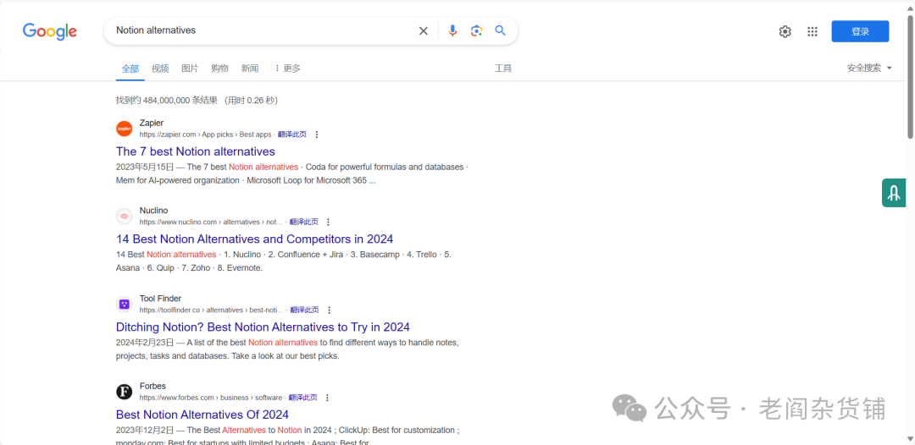Click 翻译此页 for Zapier result

point(291,135)
